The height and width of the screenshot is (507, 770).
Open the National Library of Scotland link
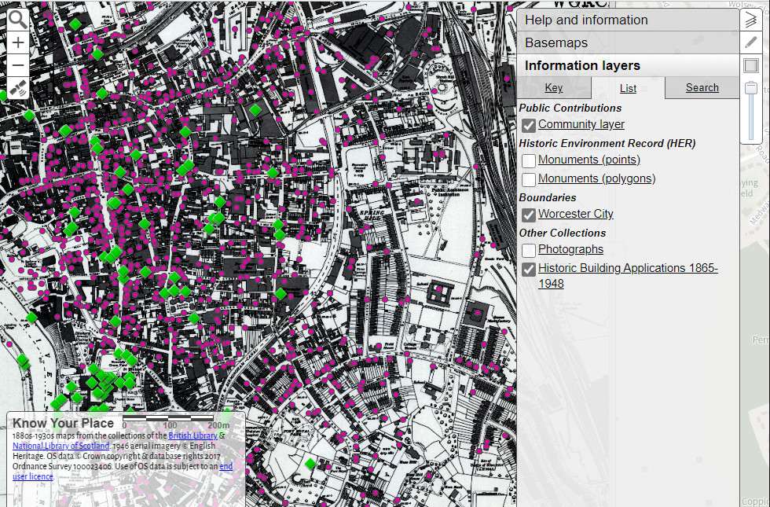click(60, 446)
